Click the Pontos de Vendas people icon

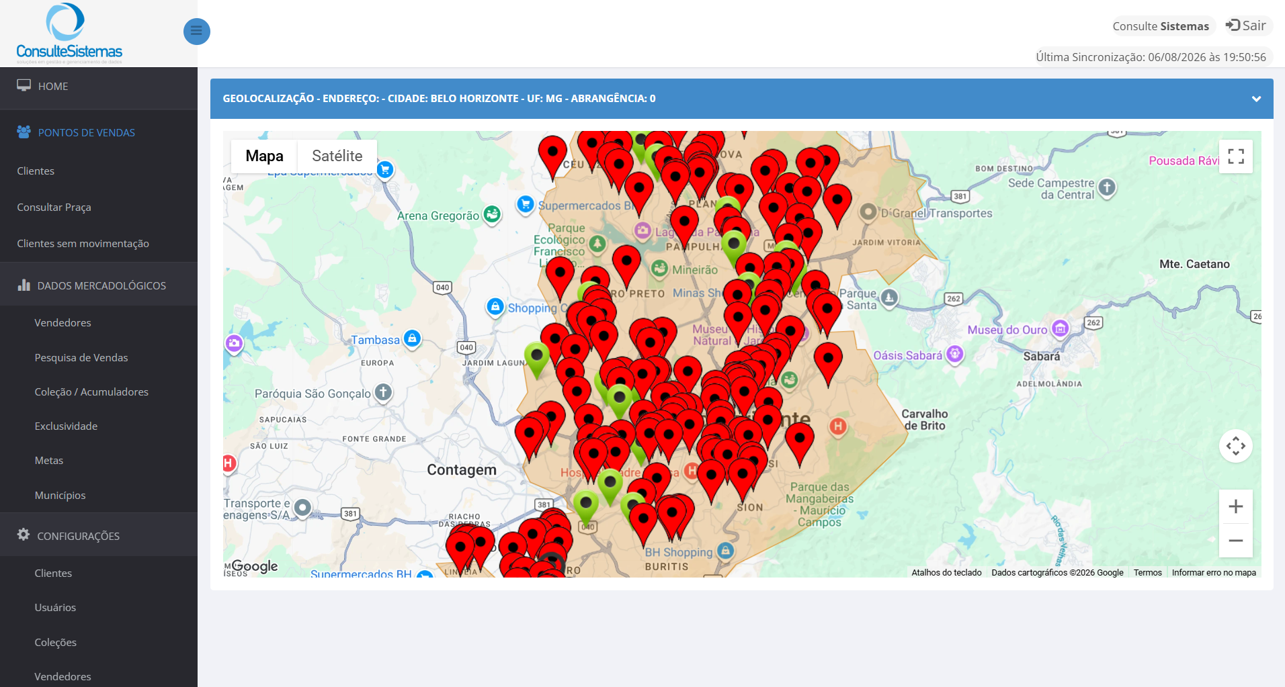click(x=24, y=132)
